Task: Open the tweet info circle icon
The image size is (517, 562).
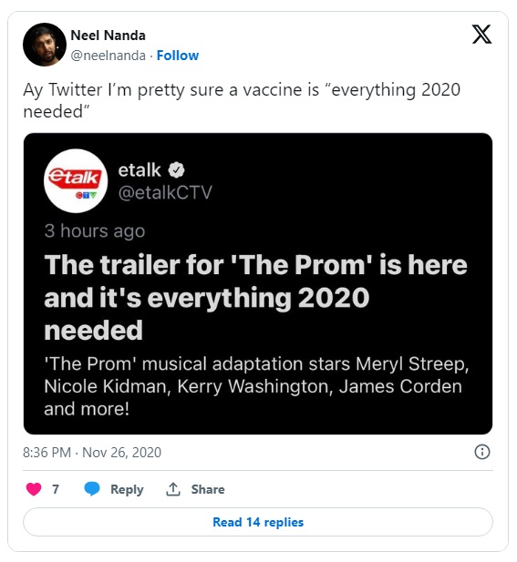Action: tap(481, 452)
